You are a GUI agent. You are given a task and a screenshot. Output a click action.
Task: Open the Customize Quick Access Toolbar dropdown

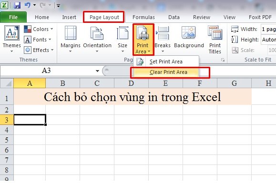(58, 6)
